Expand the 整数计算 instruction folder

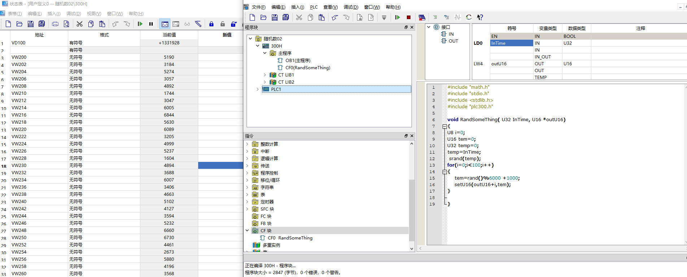tap(247, 144)
